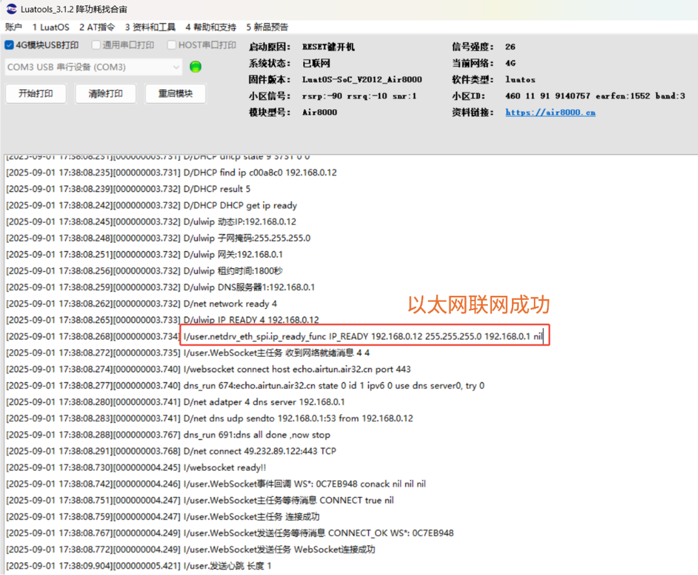Click log line 子网掩码:255.255.255.0
698x575 pixels.
pos(158,238)
